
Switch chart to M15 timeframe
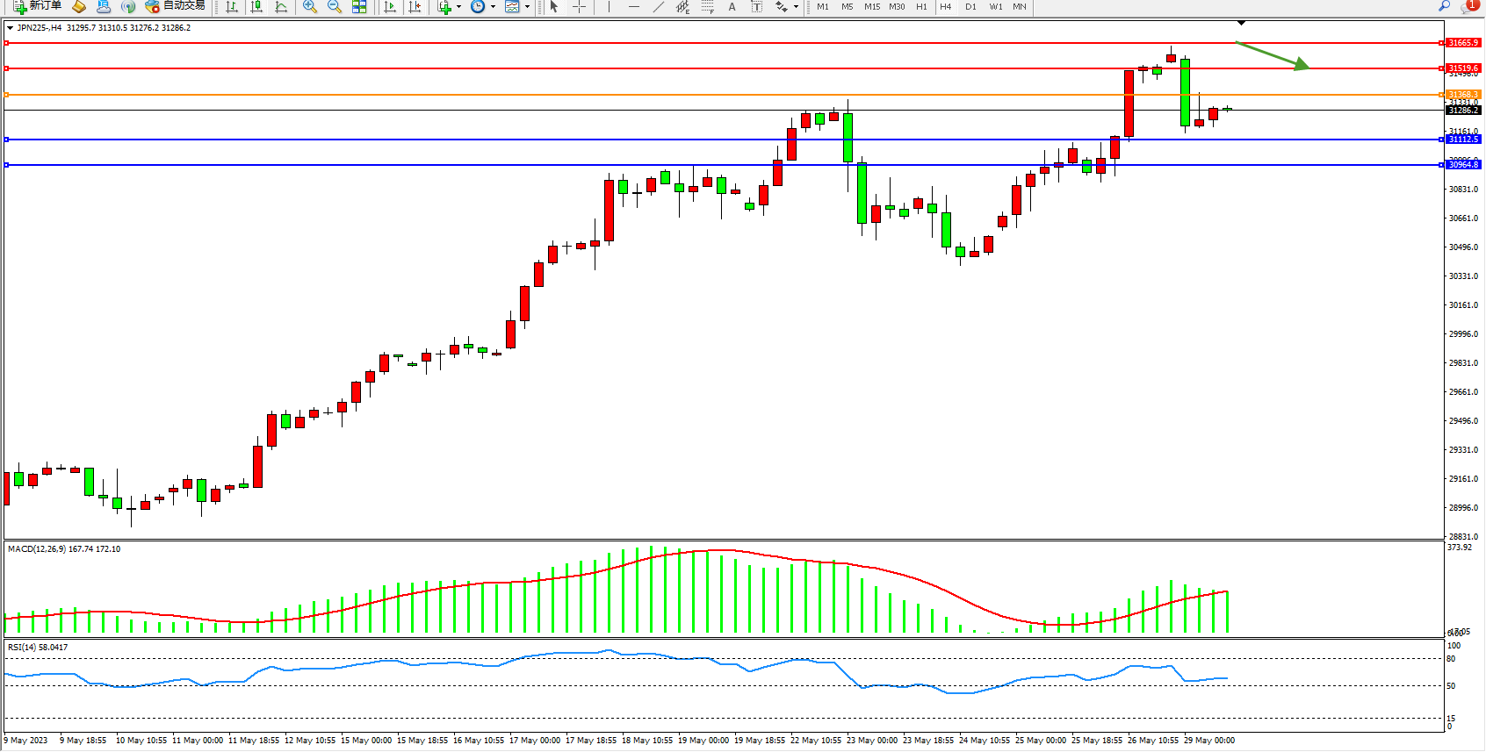[872, 6]
